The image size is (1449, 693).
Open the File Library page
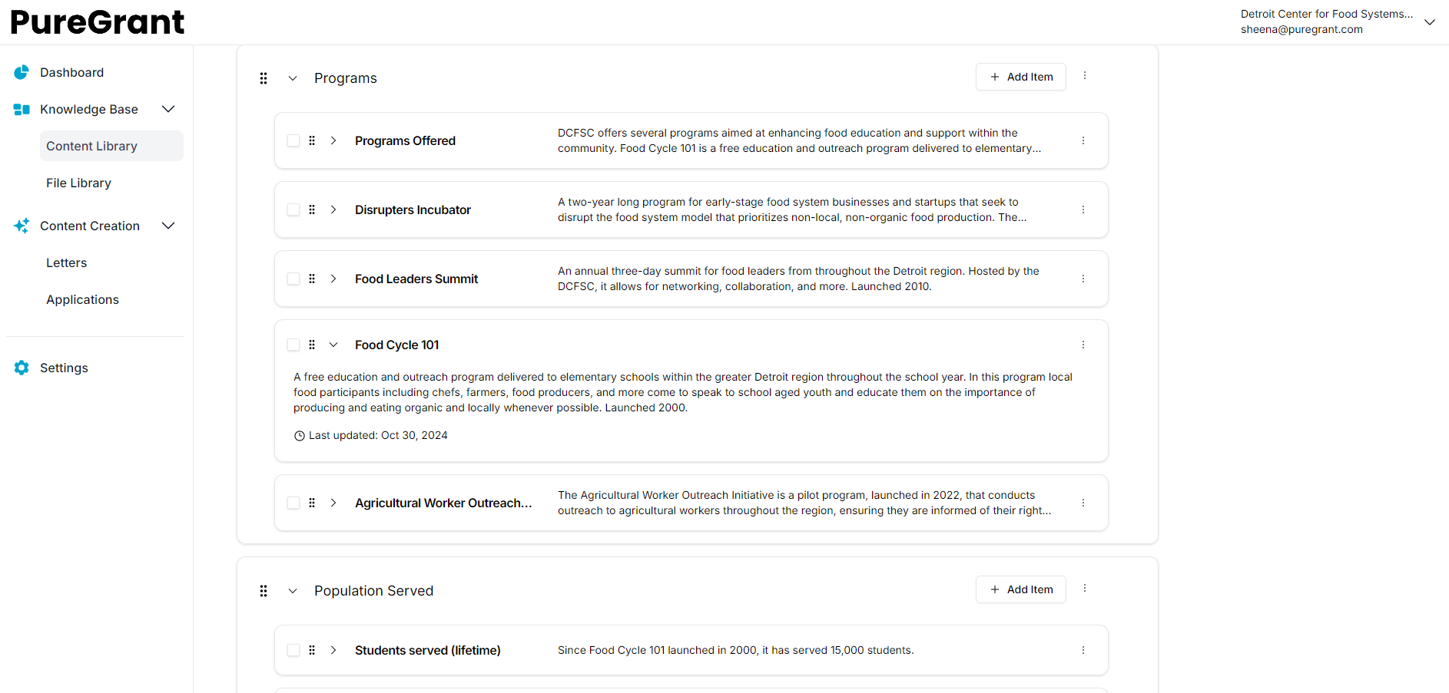tap(78, 183)
